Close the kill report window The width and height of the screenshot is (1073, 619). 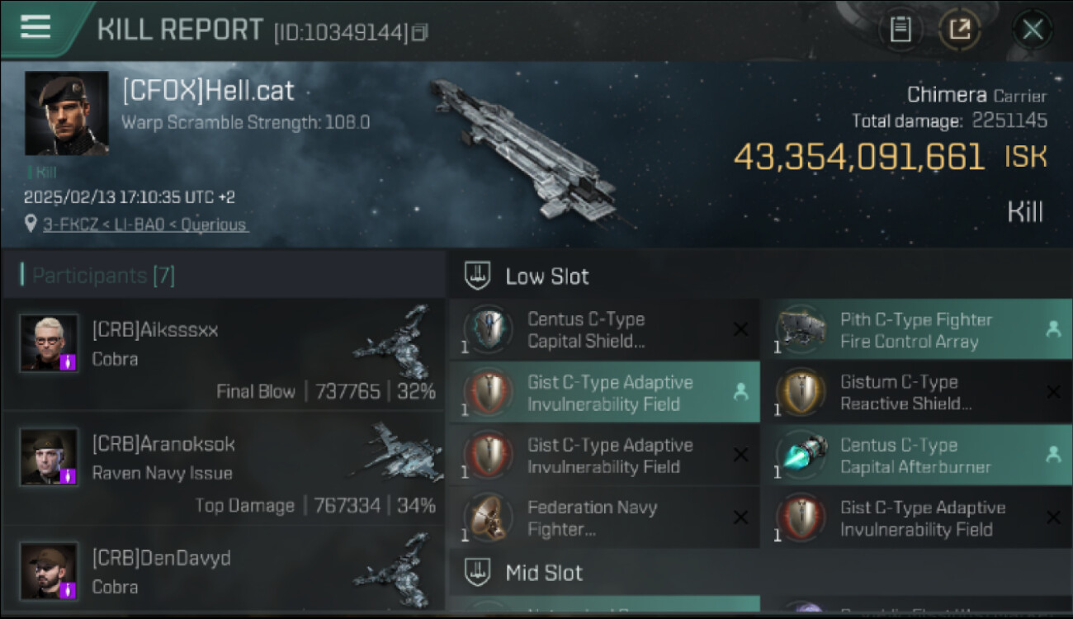(1033, 31)
